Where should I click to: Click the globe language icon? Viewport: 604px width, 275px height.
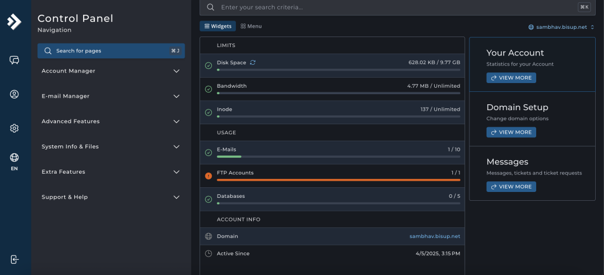click(x=15, y=157)
